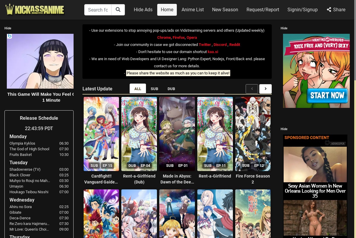The width and height of the screenshot is (356, 238).
Task: Click EP 04 badge on Rent-a-Girlfriend Dub
Action: [x=145, y=165]
